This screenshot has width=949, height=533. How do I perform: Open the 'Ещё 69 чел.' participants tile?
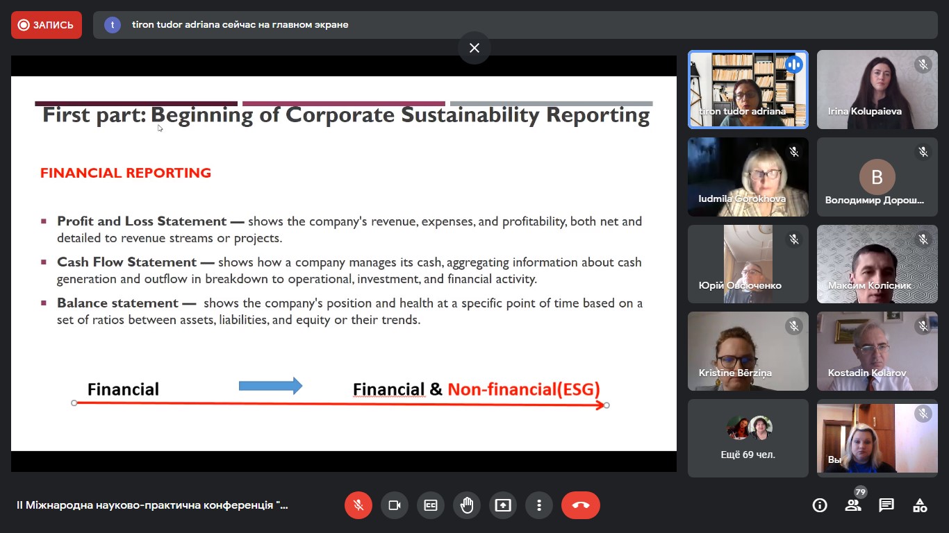tap(748, 438)
